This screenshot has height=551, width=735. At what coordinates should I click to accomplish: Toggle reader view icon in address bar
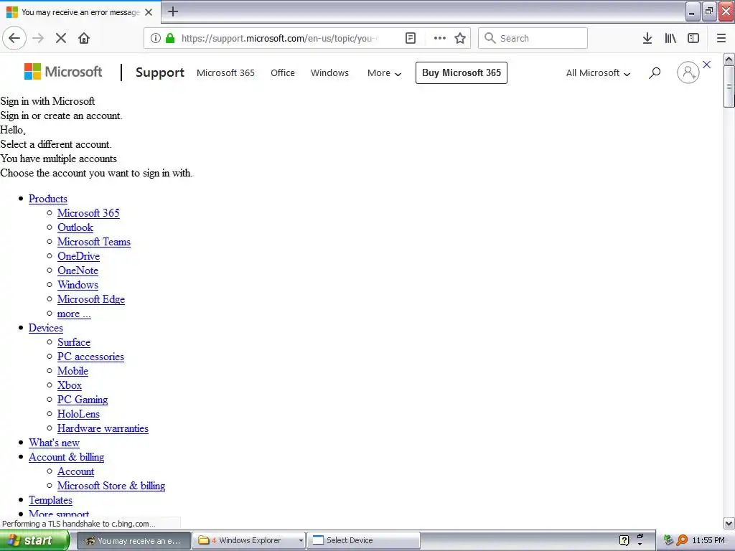[410, 39]
